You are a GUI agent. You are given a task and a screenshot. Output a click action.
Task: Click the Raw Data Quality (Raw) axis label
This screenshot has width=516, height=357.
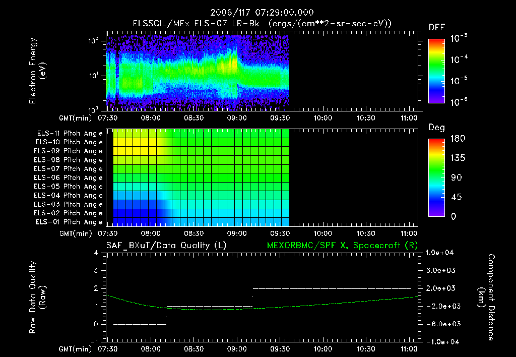tap(37, 297)
